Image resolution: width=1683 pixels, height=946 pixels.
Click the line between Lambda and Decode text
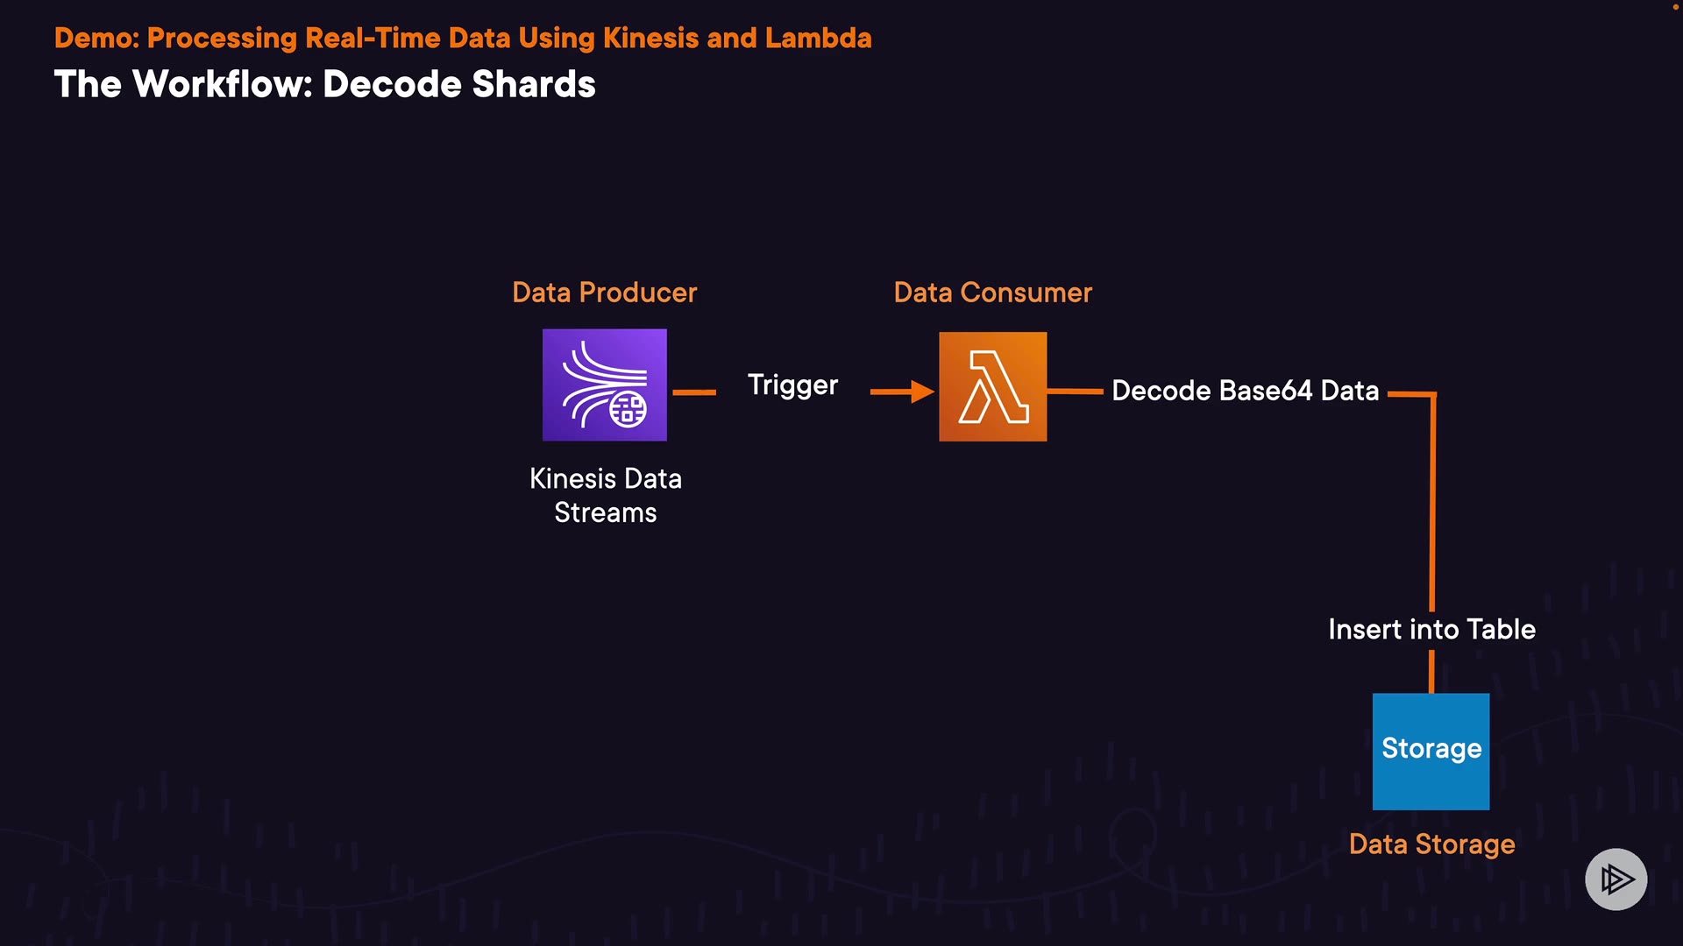(x=1075, y=391)
